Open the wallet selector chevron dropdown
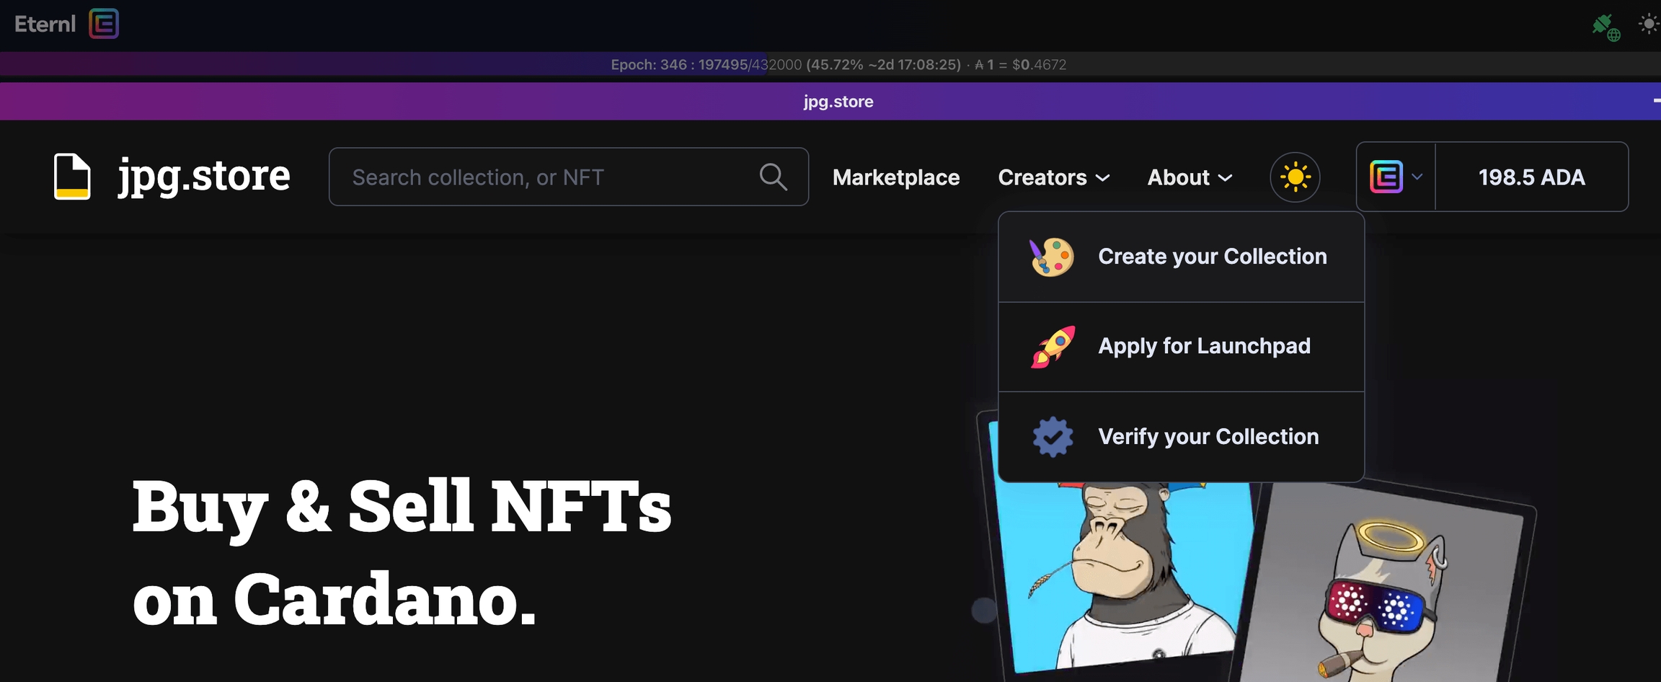The height and width of the screenshot is (682, 1661). click(x=1417, y=177)
